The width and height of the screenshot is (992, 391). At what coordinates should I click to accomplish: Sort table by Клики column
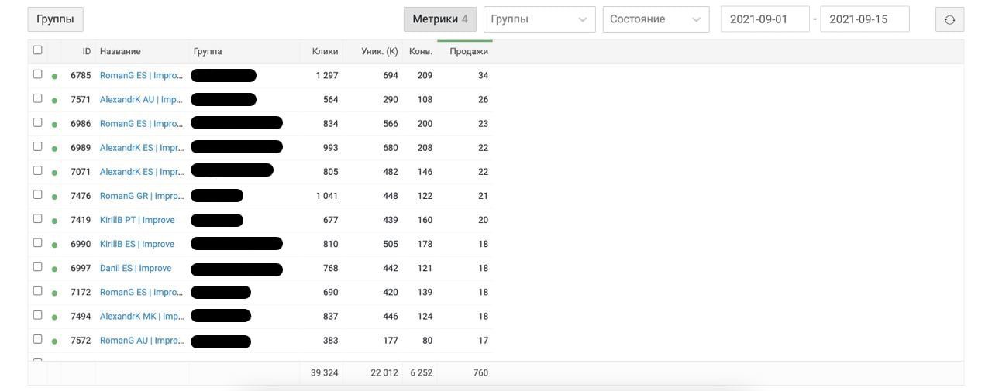pyautogui.click(x=325, y=51)
